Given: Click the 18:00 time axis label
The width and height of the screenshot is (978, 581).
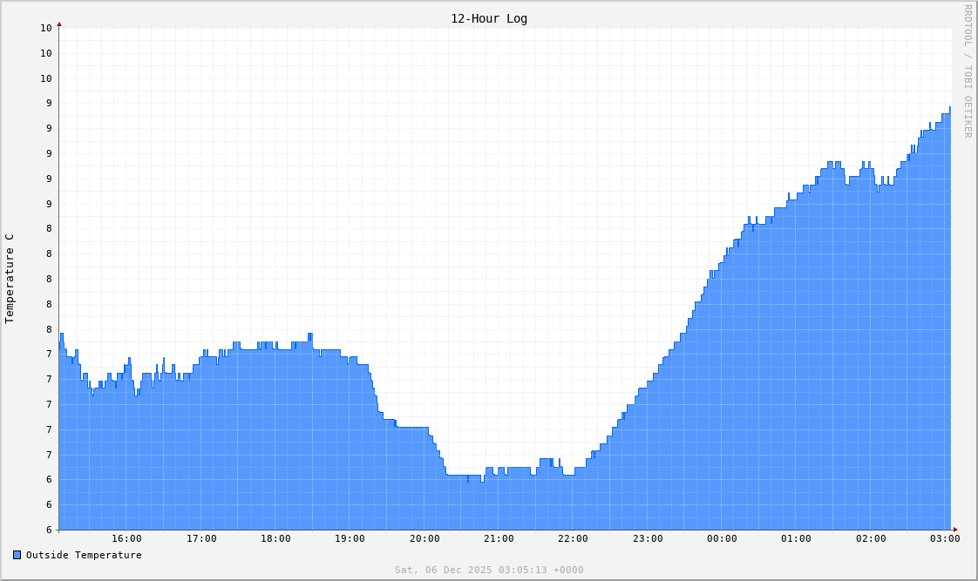Looking at the screenshot, I should coord(276,538).
